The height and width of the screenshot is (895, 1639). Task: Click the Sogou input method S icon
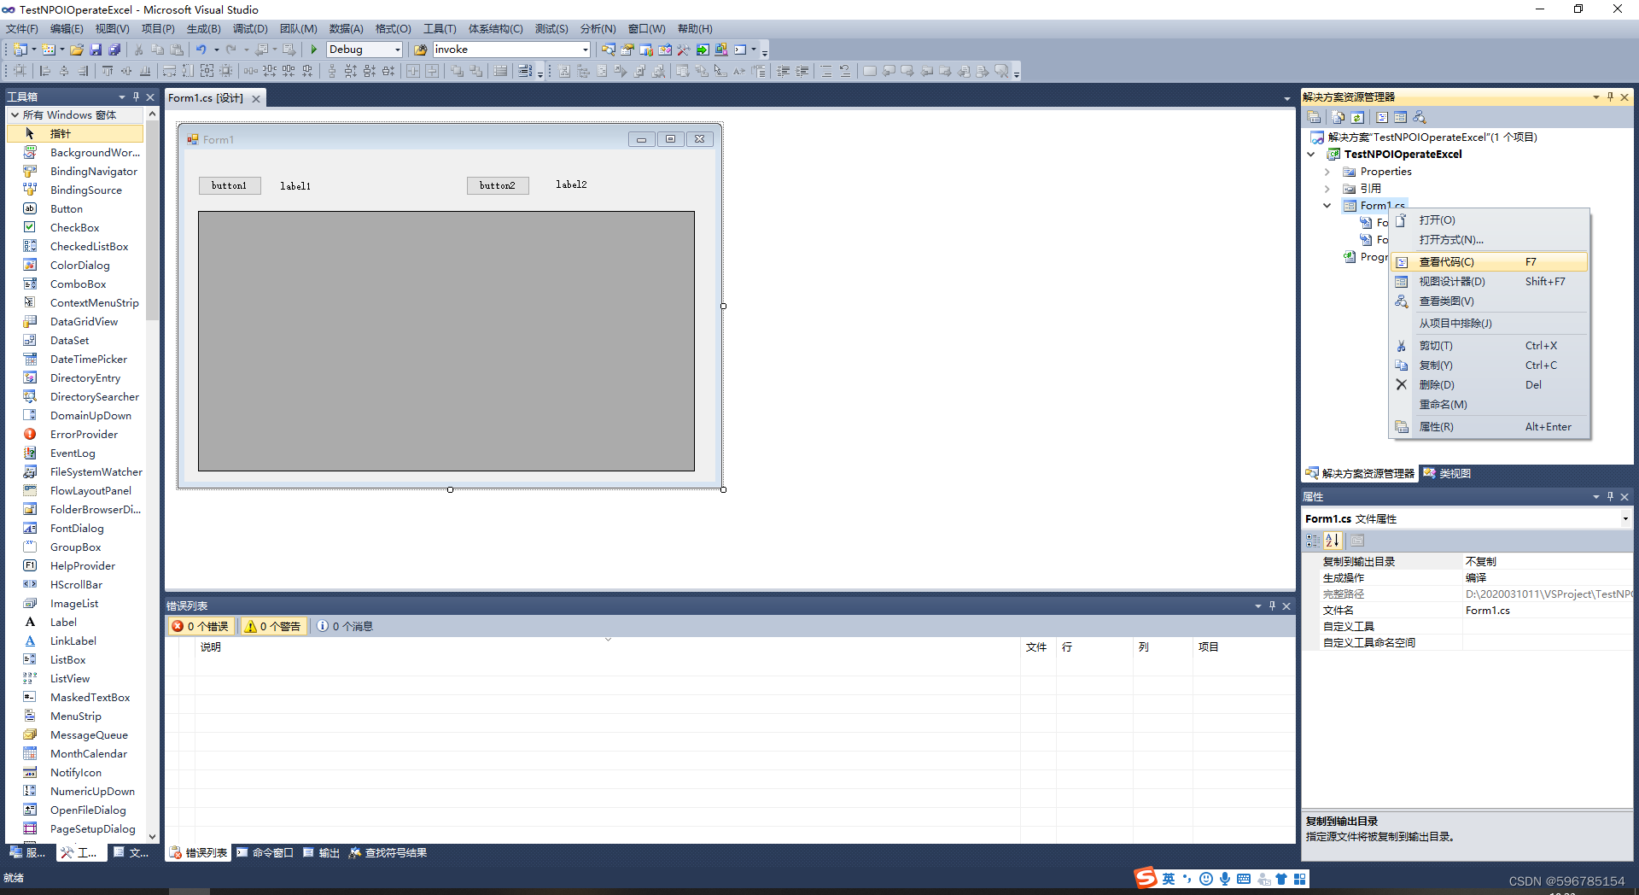pos(1146,878)
